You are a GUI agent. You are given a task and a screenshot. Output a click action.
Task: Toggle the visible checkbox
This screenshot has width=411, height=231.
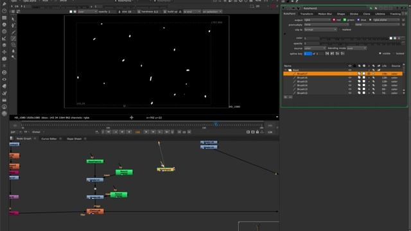point(380,53)
